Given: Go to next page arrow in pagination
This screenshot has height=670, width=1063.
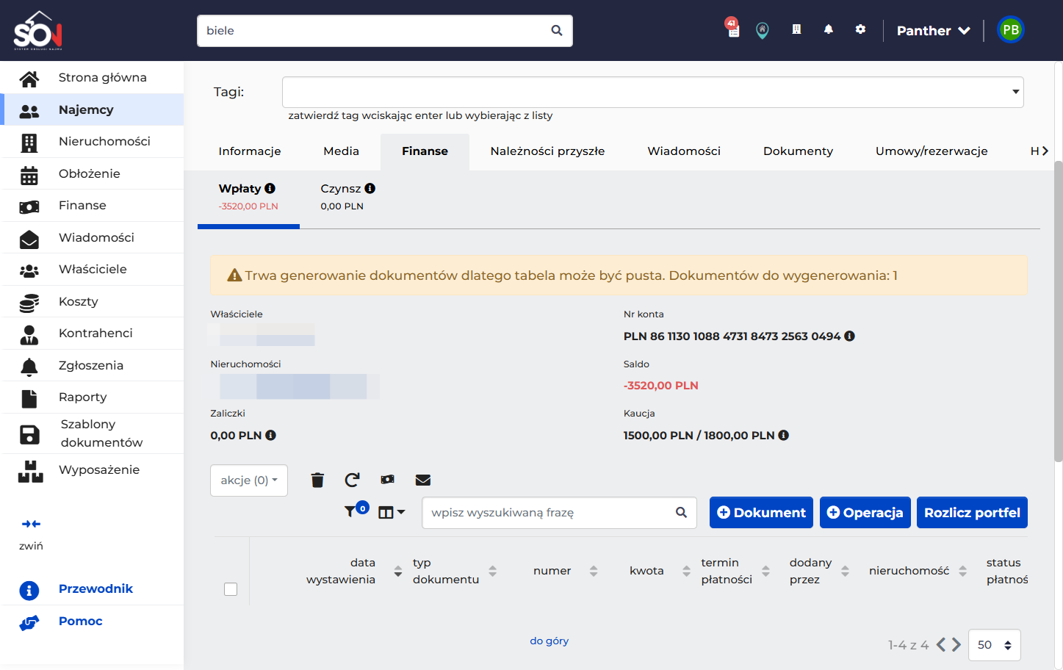Looking at the screenshot, I should coord(956,645).
